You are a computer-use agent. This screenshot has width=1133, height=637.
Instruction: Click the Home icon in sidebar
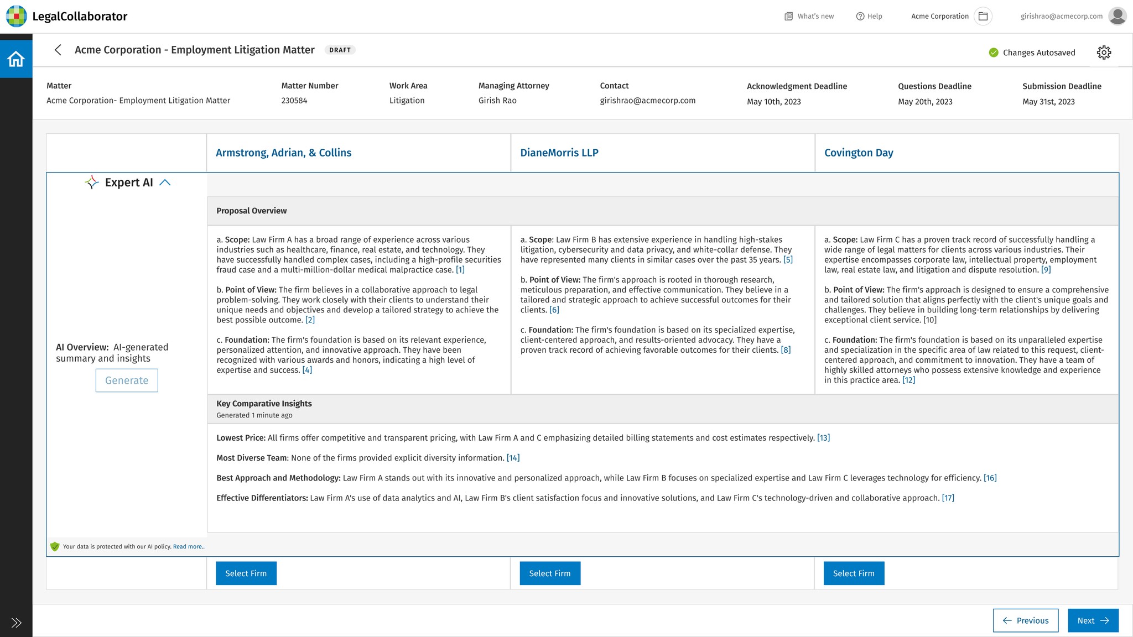click(16, 59)
